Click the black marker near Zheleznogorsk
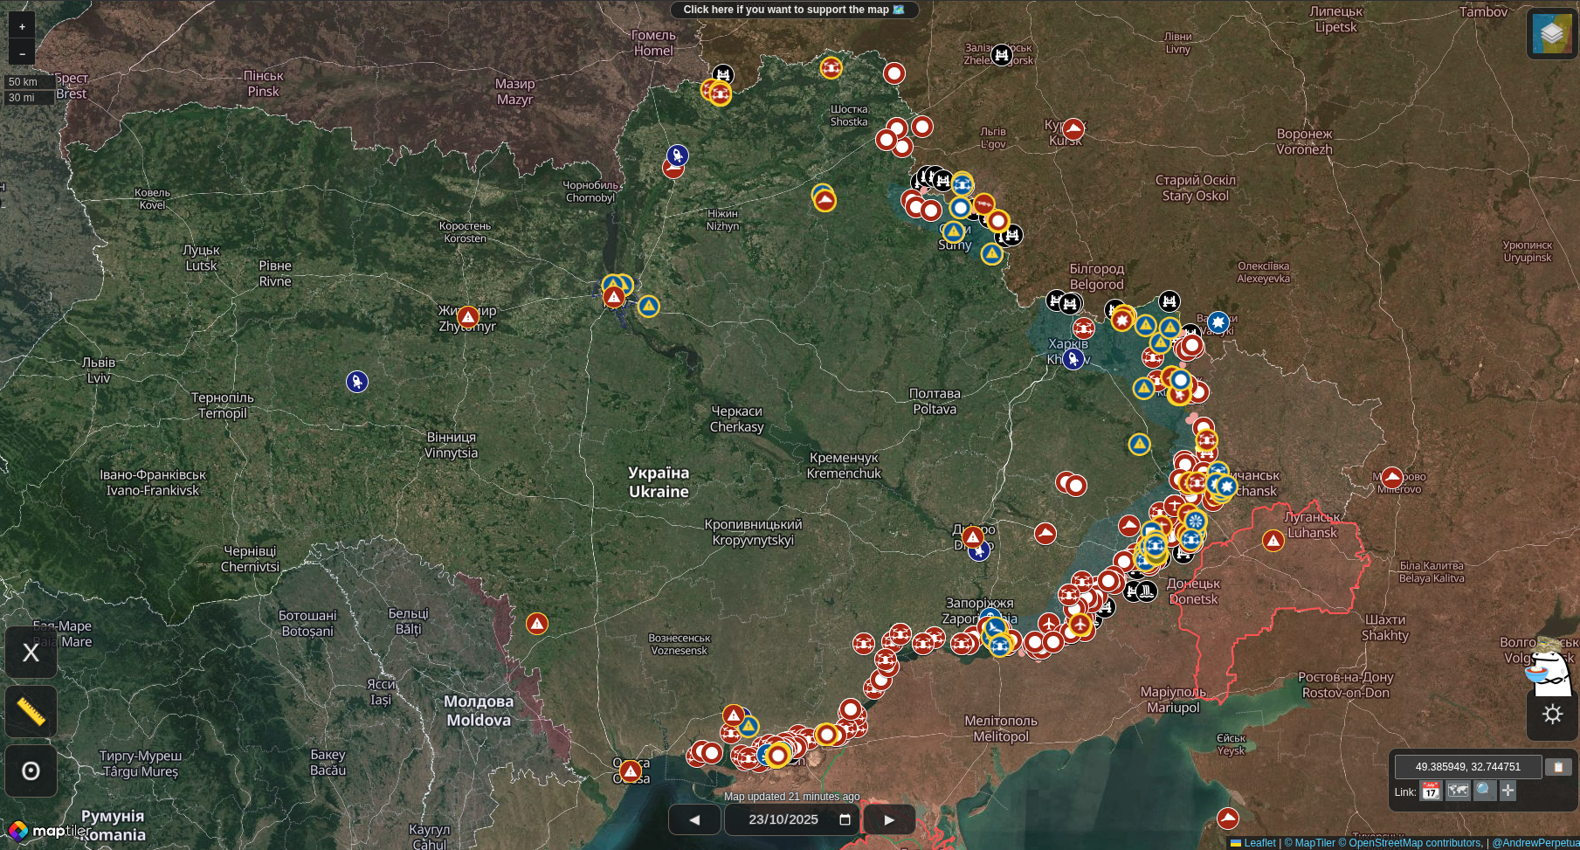 [1002, 56]
